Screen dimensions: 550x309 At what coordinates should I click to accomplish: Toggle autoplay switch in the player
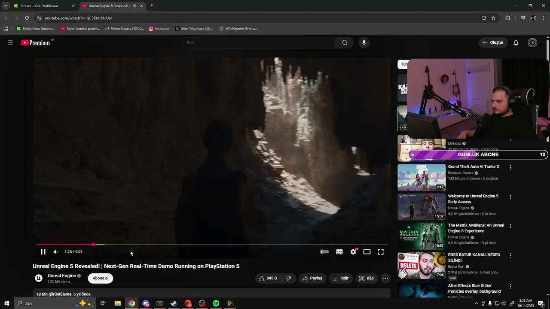pyautogui.click(x=324, y=252)
